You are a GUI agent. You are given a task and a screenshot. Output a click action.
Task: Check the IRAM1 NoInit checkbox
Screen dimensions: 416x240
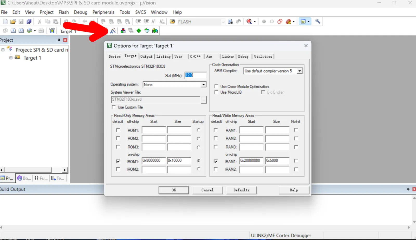pyautogui.click(x=296, y=161)
